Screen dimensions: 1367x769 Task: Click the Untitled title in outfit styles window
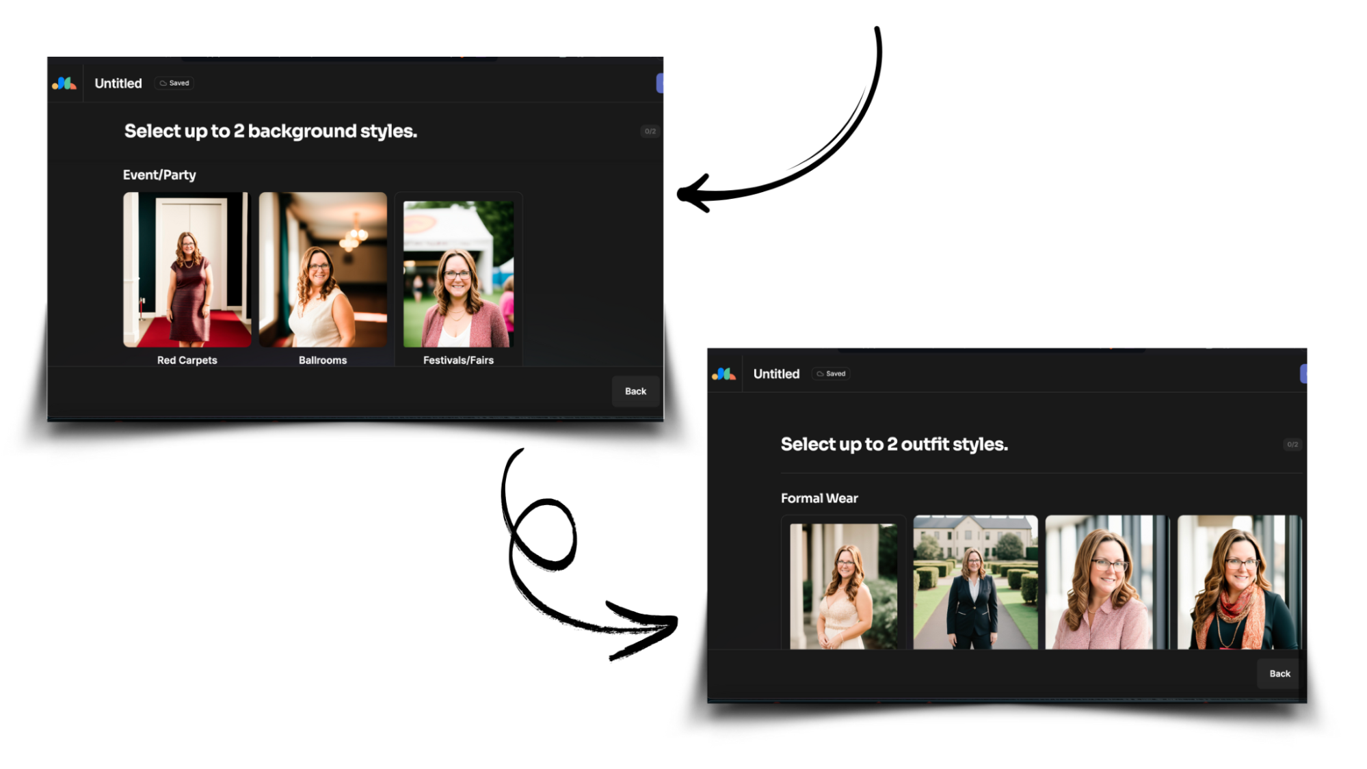tap(776, 374)
